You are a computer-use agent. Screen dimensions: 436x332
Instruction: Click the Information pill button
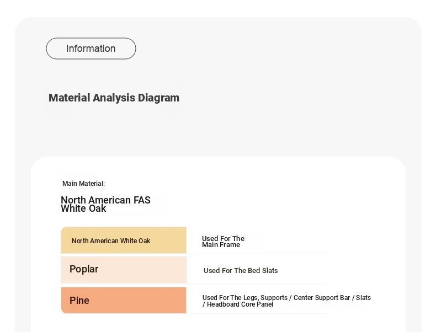tap(91, 49)
